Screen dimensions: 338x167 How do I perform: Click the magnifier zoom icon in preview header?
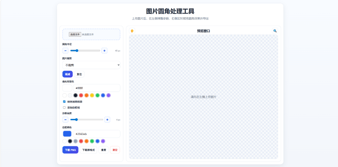[275, 31]
